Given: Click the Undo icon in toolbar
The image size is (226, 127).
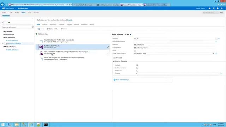Looking at the screenshot, I should pyautogui.click(x=62, y=29).
